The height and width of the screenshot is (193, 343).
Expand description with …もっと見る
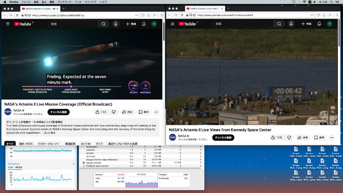pyautogui.click(x=49, y=133)
